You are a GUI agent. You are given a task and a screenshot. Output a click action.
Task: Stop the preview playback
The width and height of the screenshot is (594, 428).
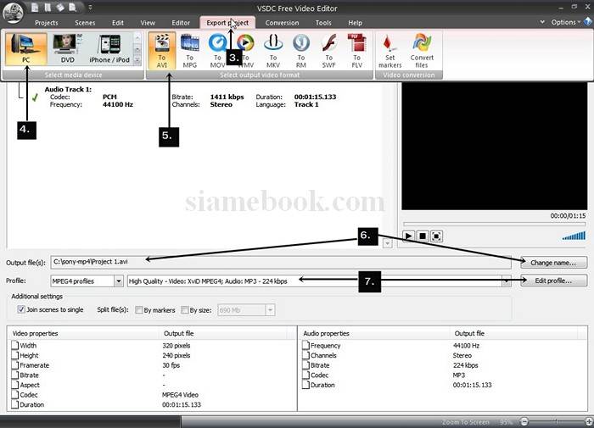pyautogui.click(x=423, y=236)
